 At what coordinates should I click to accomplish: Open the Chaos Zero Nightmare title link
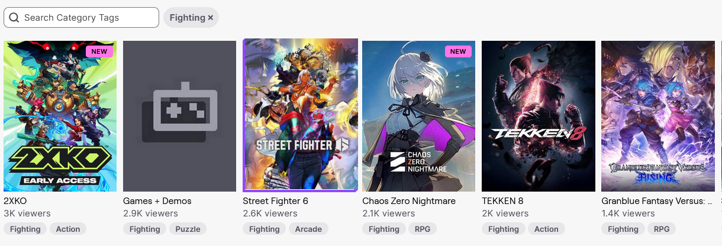point(409,201)
